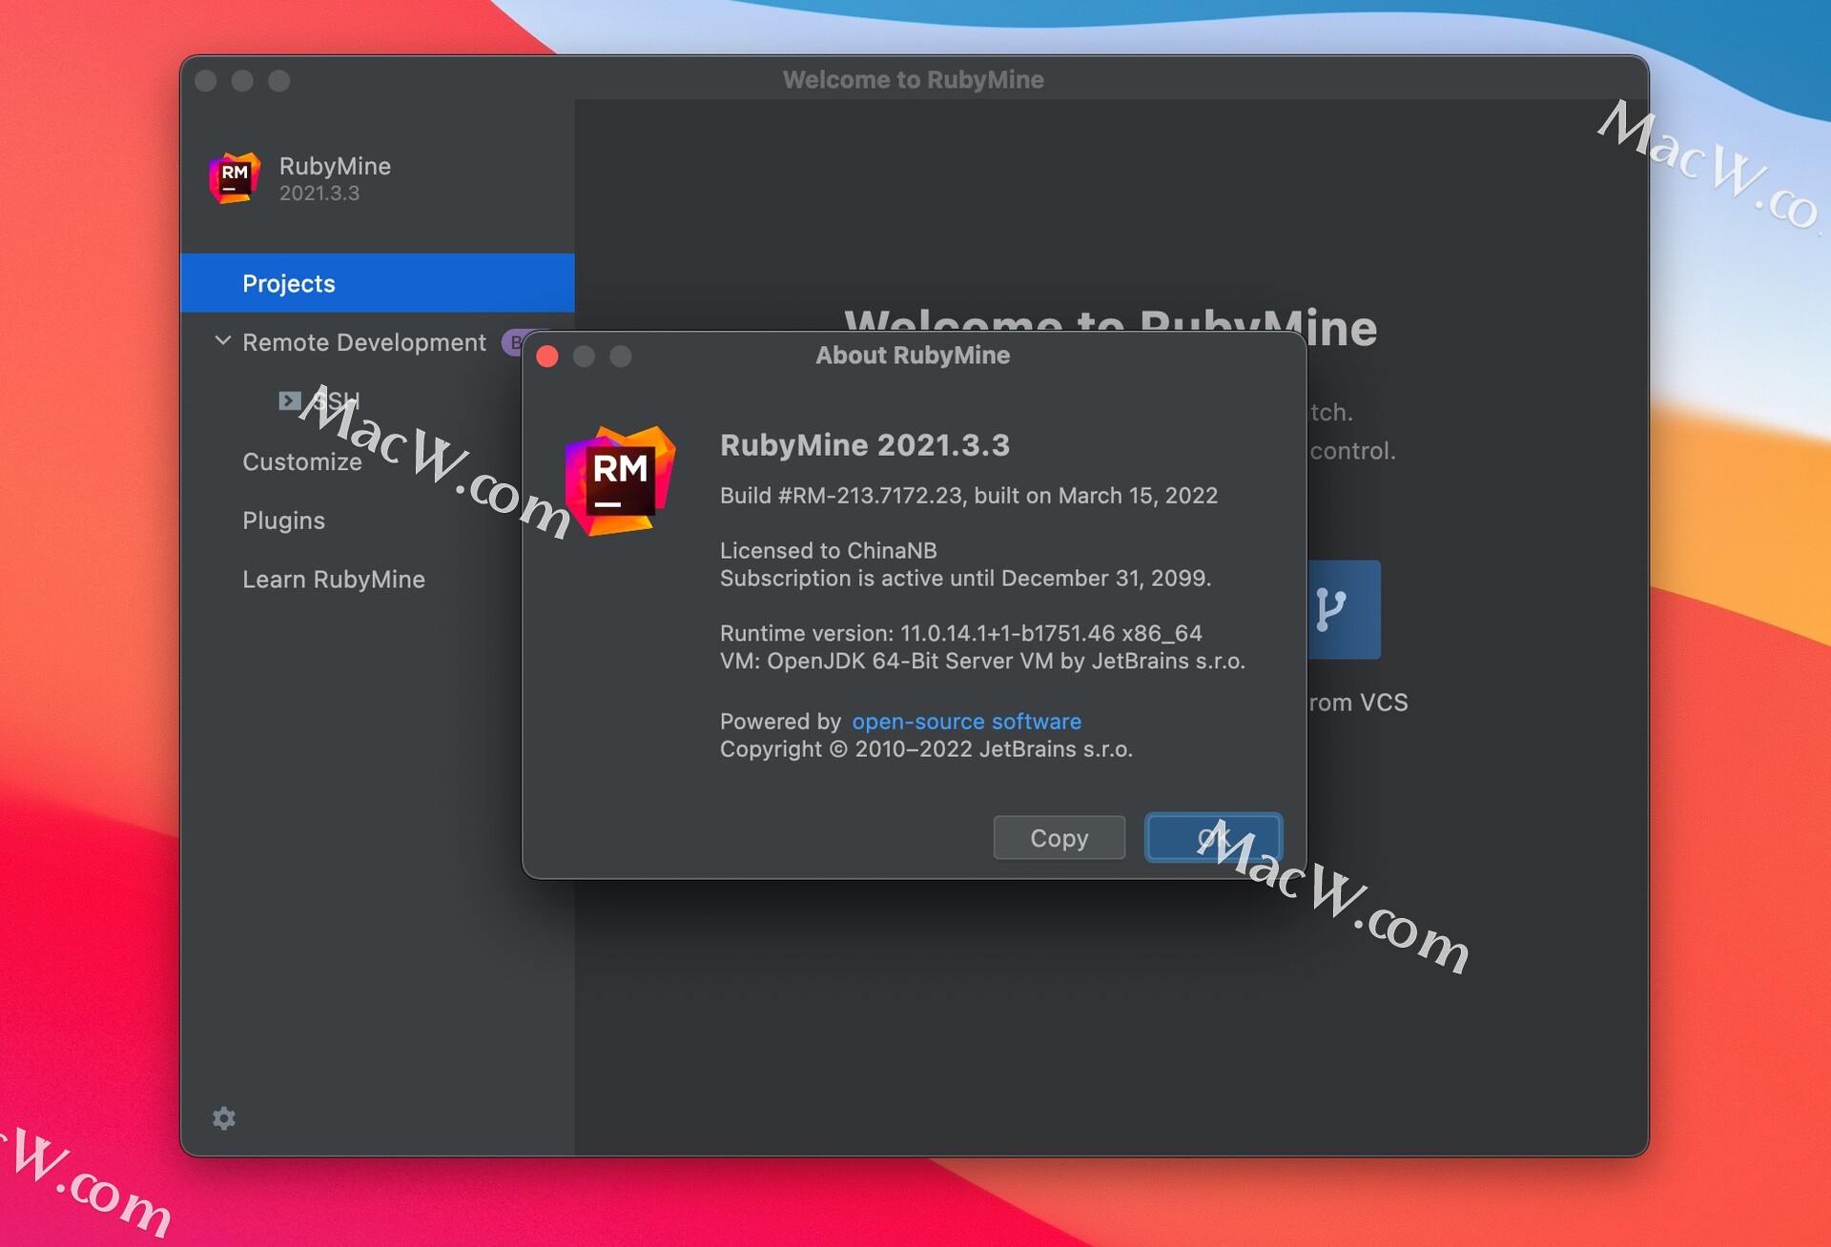The width and height of the screenshot is (1831, 1247).
Task: Open the Learn RubyMine section
Action: pos(333,580)
